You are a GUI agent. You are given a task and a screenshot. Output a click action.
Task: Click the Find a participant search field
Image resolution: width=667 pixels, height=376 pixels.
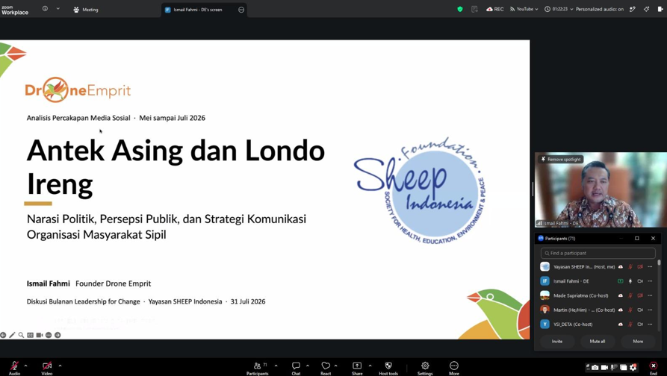point(598,253)
